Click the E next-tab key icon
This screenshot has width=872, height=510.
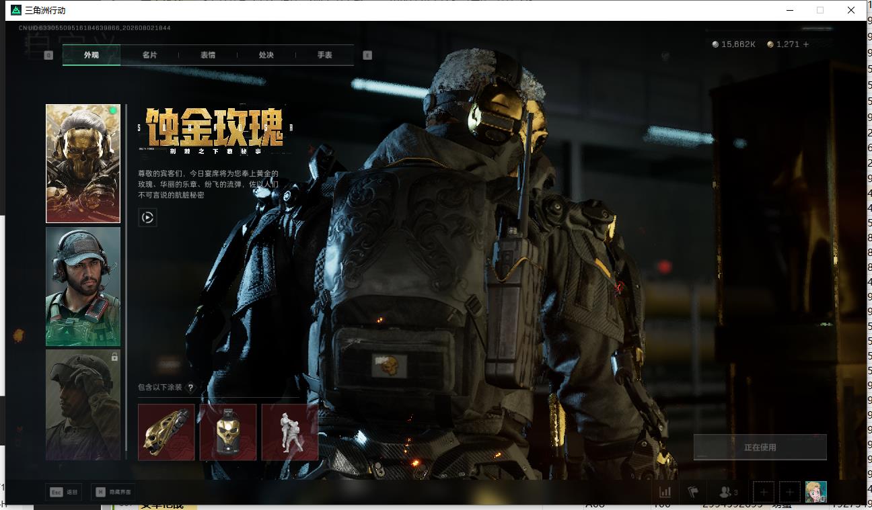coord(367,55)
